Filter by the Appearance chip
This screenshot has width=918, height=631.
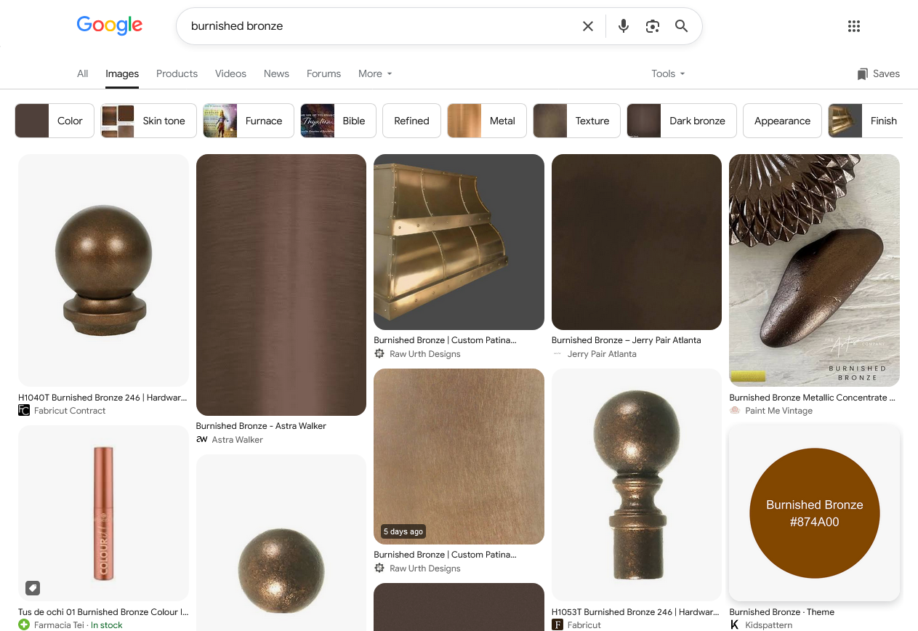click(782, 121)
